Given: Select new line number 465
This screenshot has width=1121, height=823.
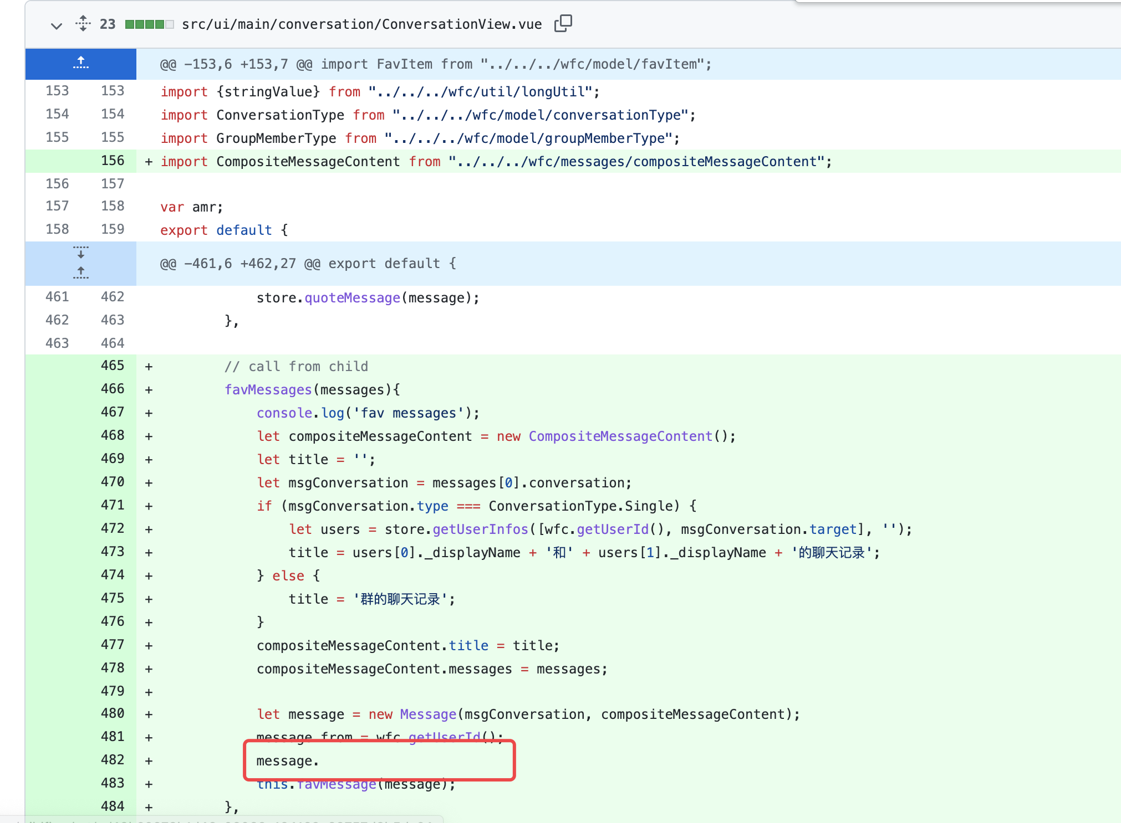Looking at the screenshot, I should 113,366.
